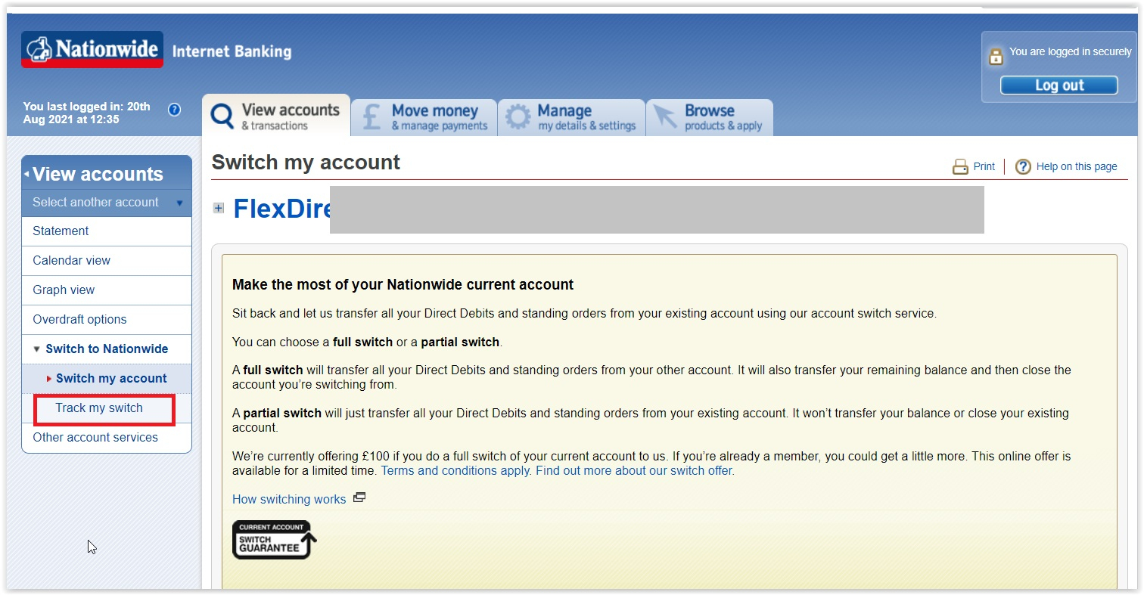Expand the FlexDirect account plus box
The height and width of the screenshot is (595, 1144).
pyautogui.click(x=219, y=209)
